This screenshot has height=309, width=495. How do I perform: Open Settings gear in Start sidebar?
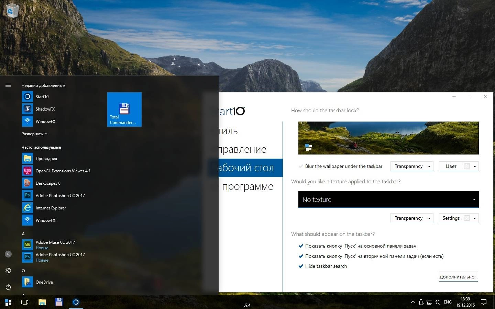[8, 271]
